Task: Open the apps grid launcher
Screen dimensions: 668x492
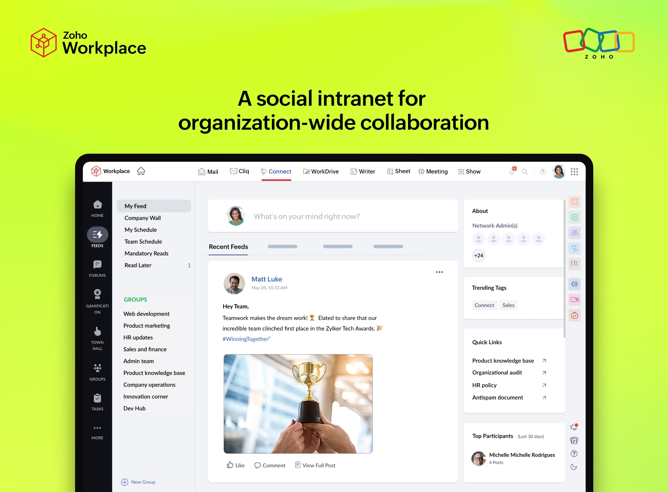Action: [574, 171]
